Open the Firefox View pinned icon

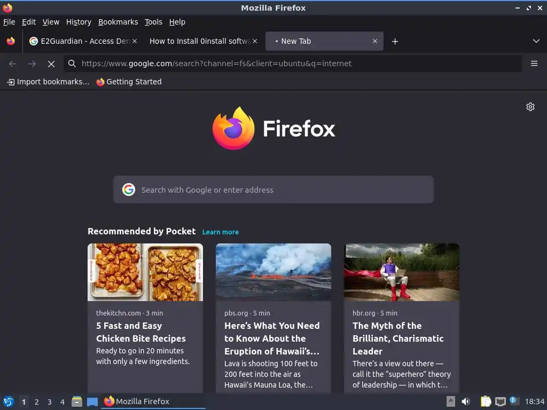11,41
